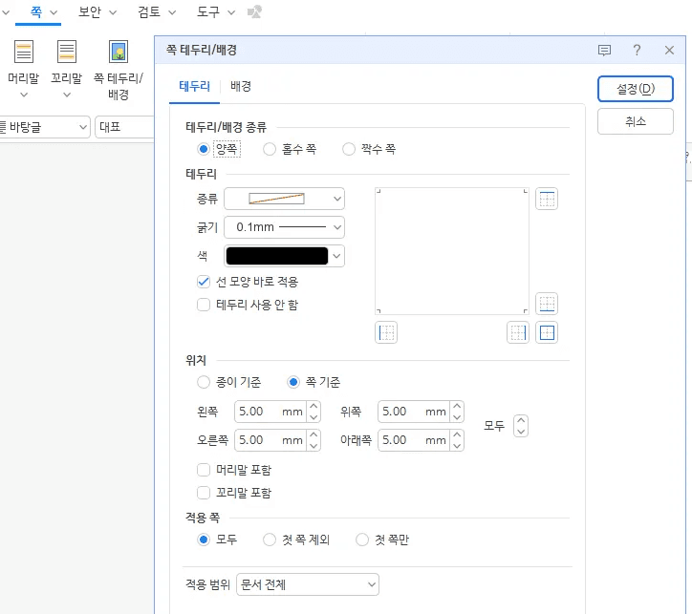Click the 왼쪽 margin input field
The height and width of the screenshot is (614, 692).
click(x=270, y=412)
